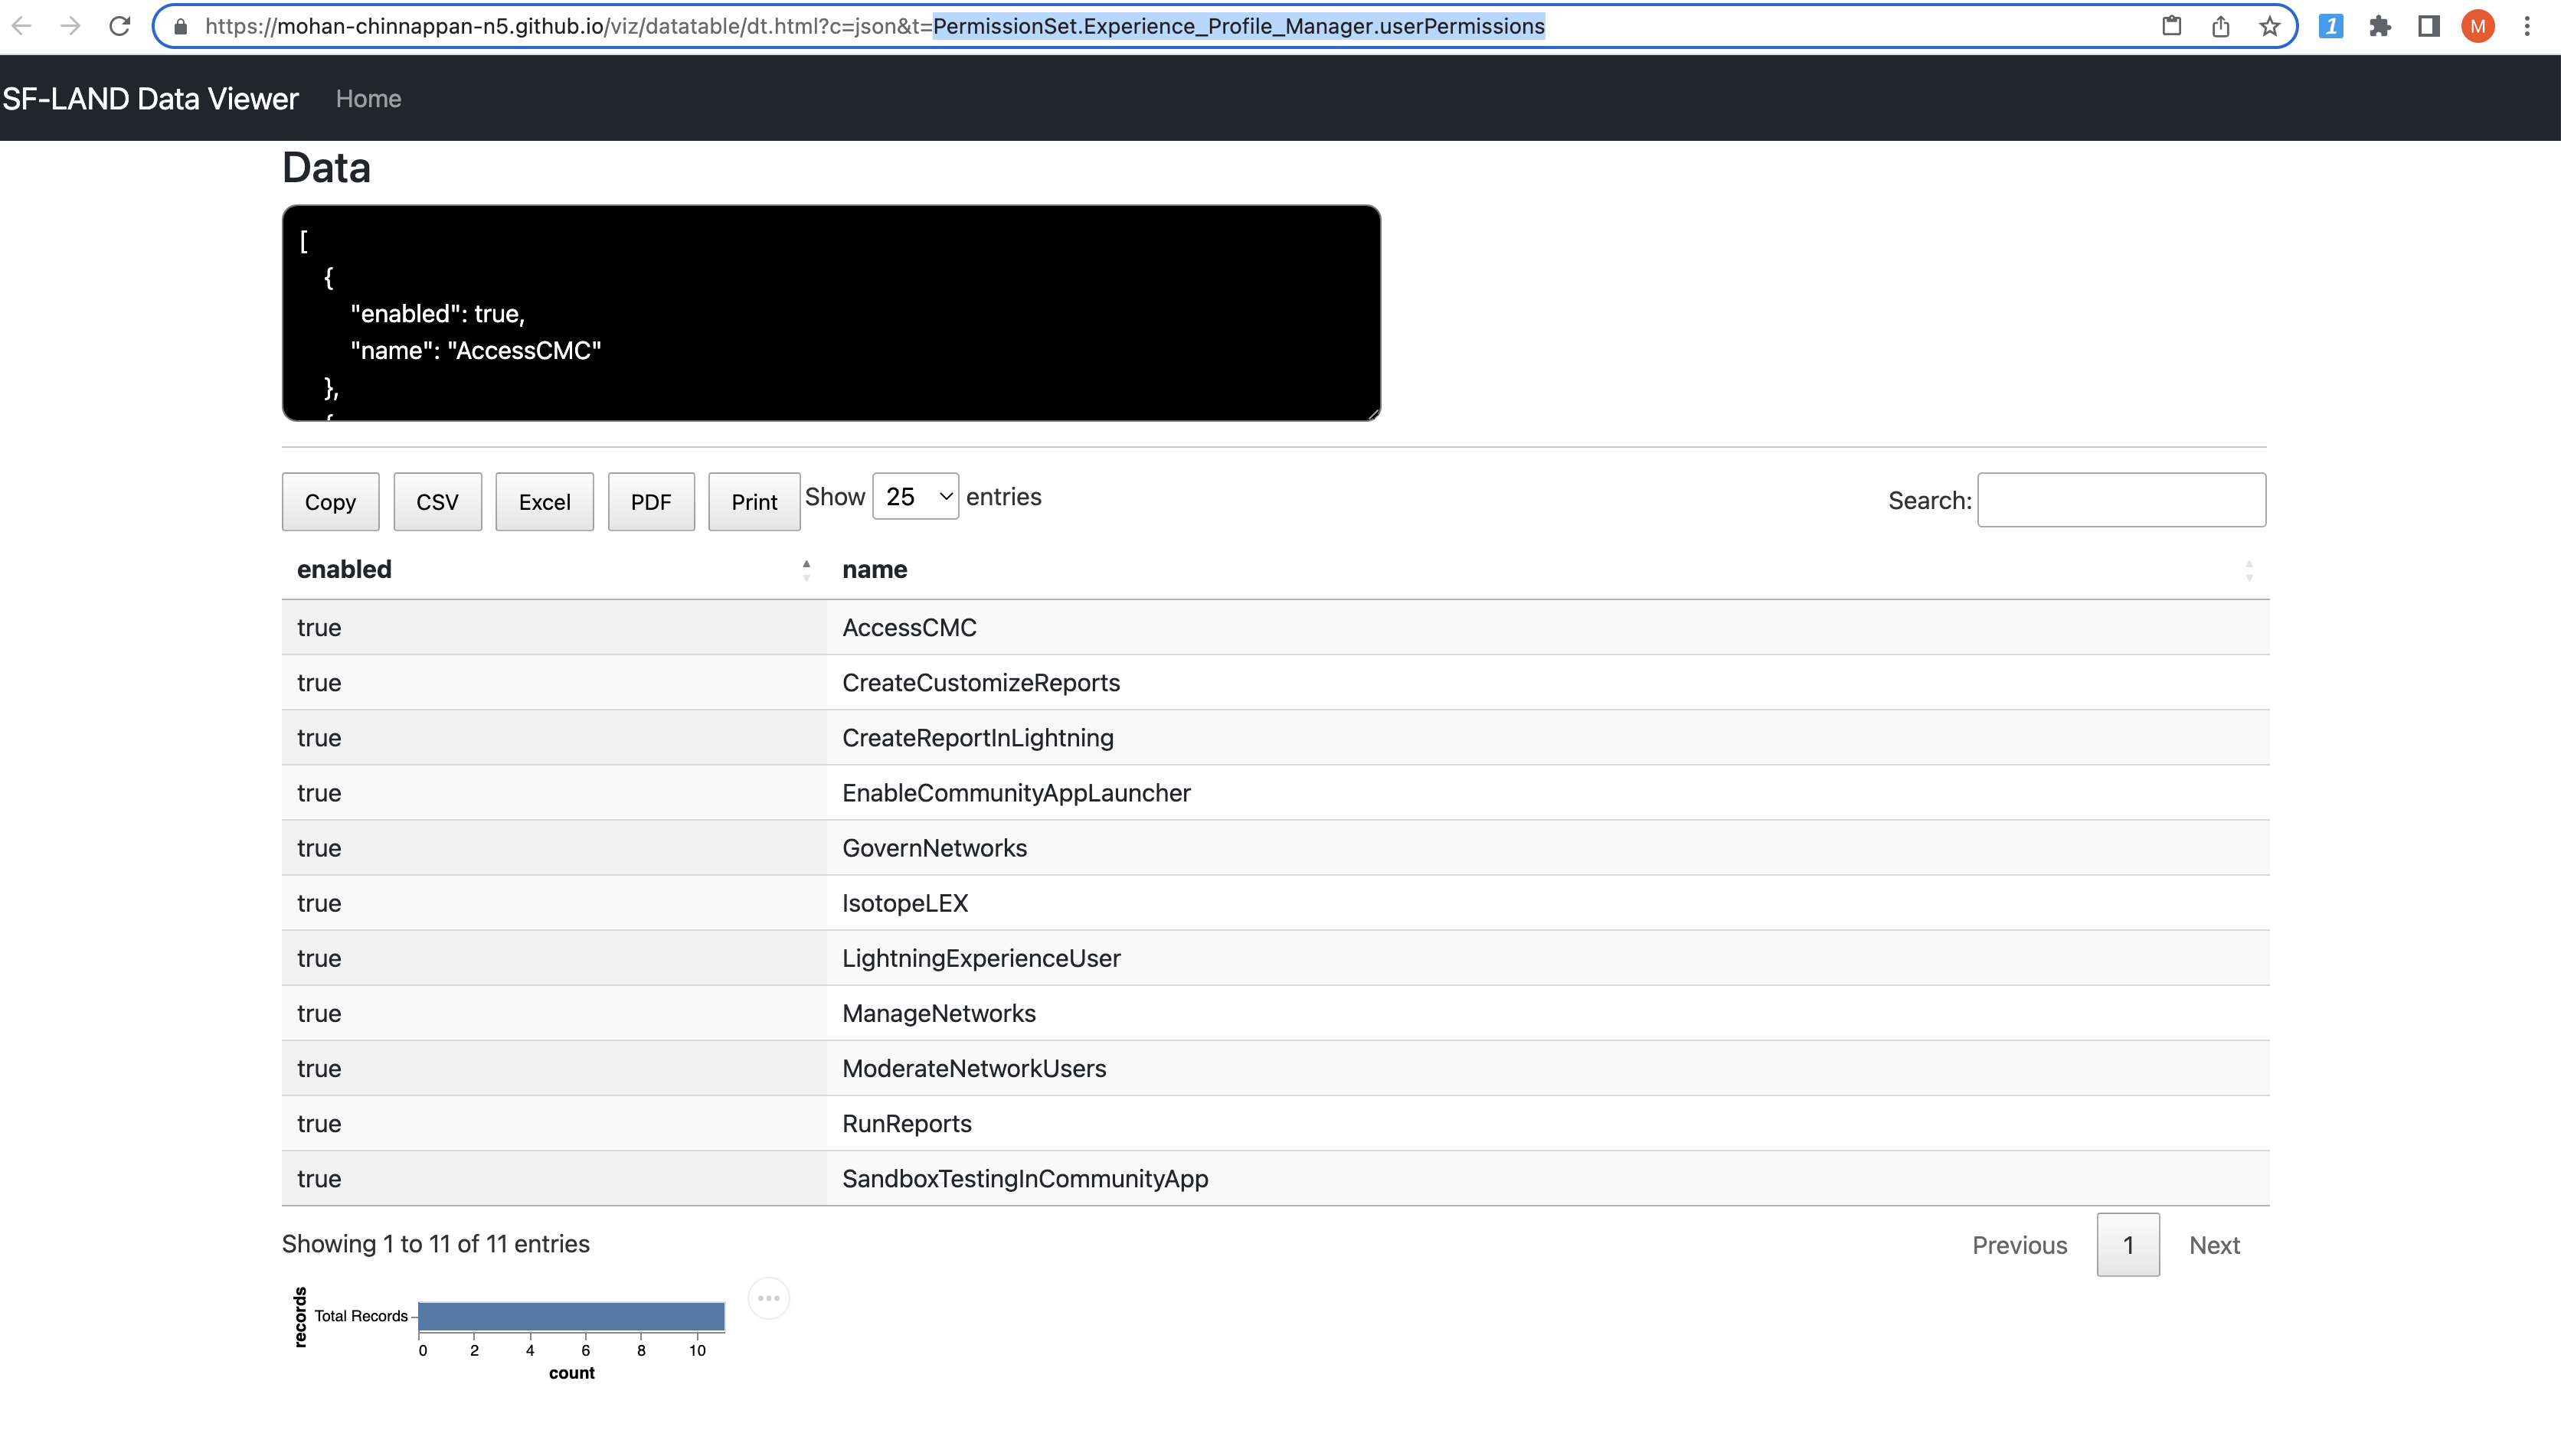Open the chart three-dot actions menu
The height and width of the screenshot is (1456, 2561).
click(768, 1298)
